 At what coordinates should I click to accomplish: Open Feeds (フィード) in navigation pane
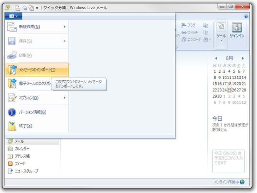[x=17, y=163]
